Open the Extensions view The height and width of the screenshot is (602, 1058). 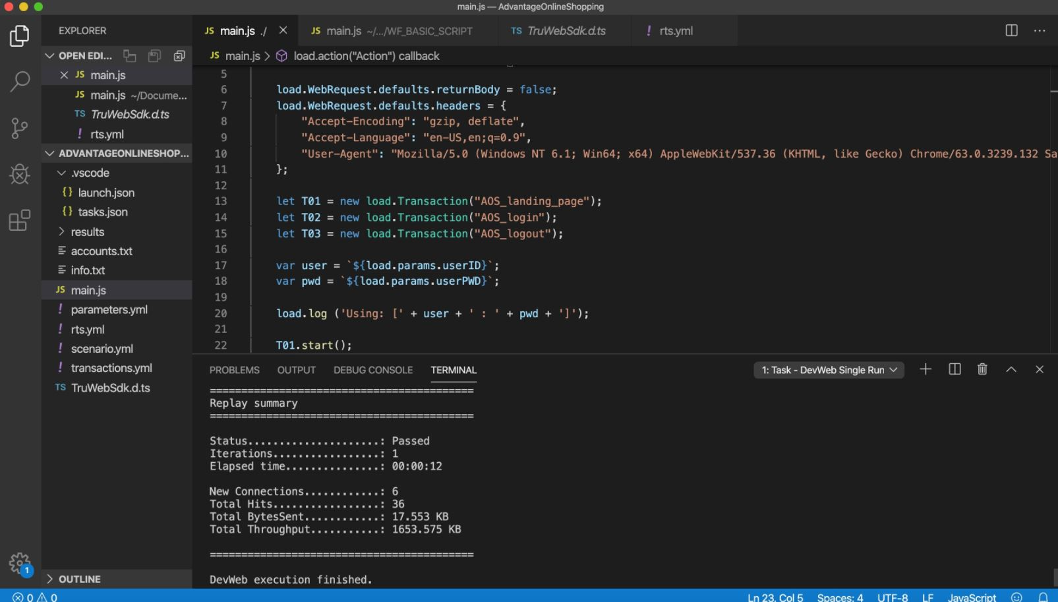tap(20, 220)
